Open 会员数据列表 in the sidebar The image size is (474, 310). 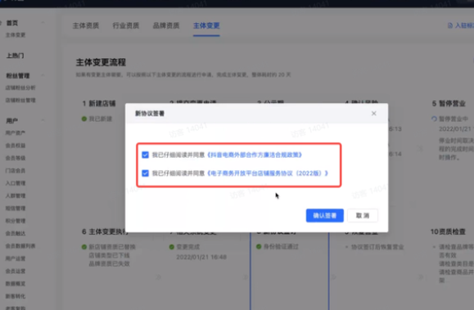pyautogui.click(x=20, y=246)
